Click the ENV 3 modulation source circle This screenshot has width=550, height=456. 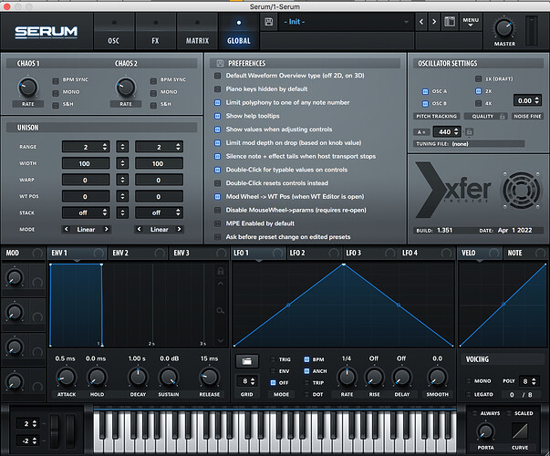tap(221, 253)
